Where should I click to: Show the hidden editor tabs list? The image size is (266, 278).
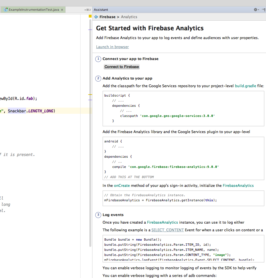coord(87,10)
